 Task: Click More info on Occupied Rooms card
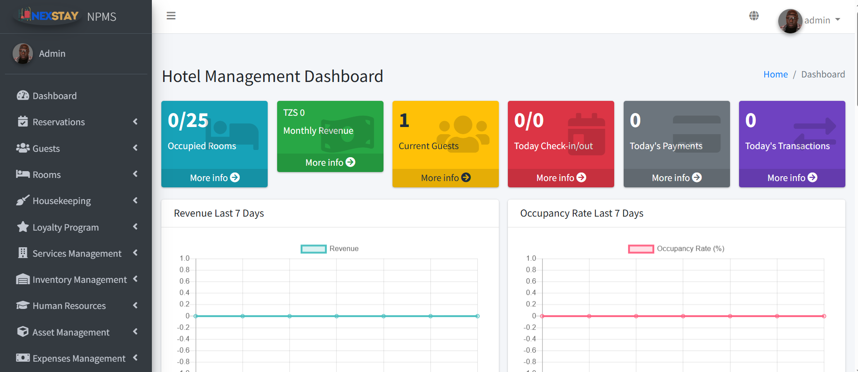[x=214, y=178]
